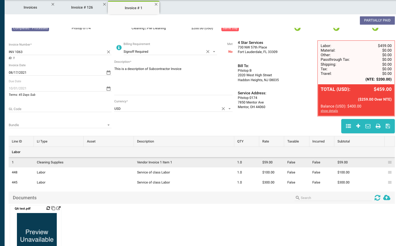396x246 pixels.
Task: Click the PARTIALLY PAID status button
Action: coord(377,20)
